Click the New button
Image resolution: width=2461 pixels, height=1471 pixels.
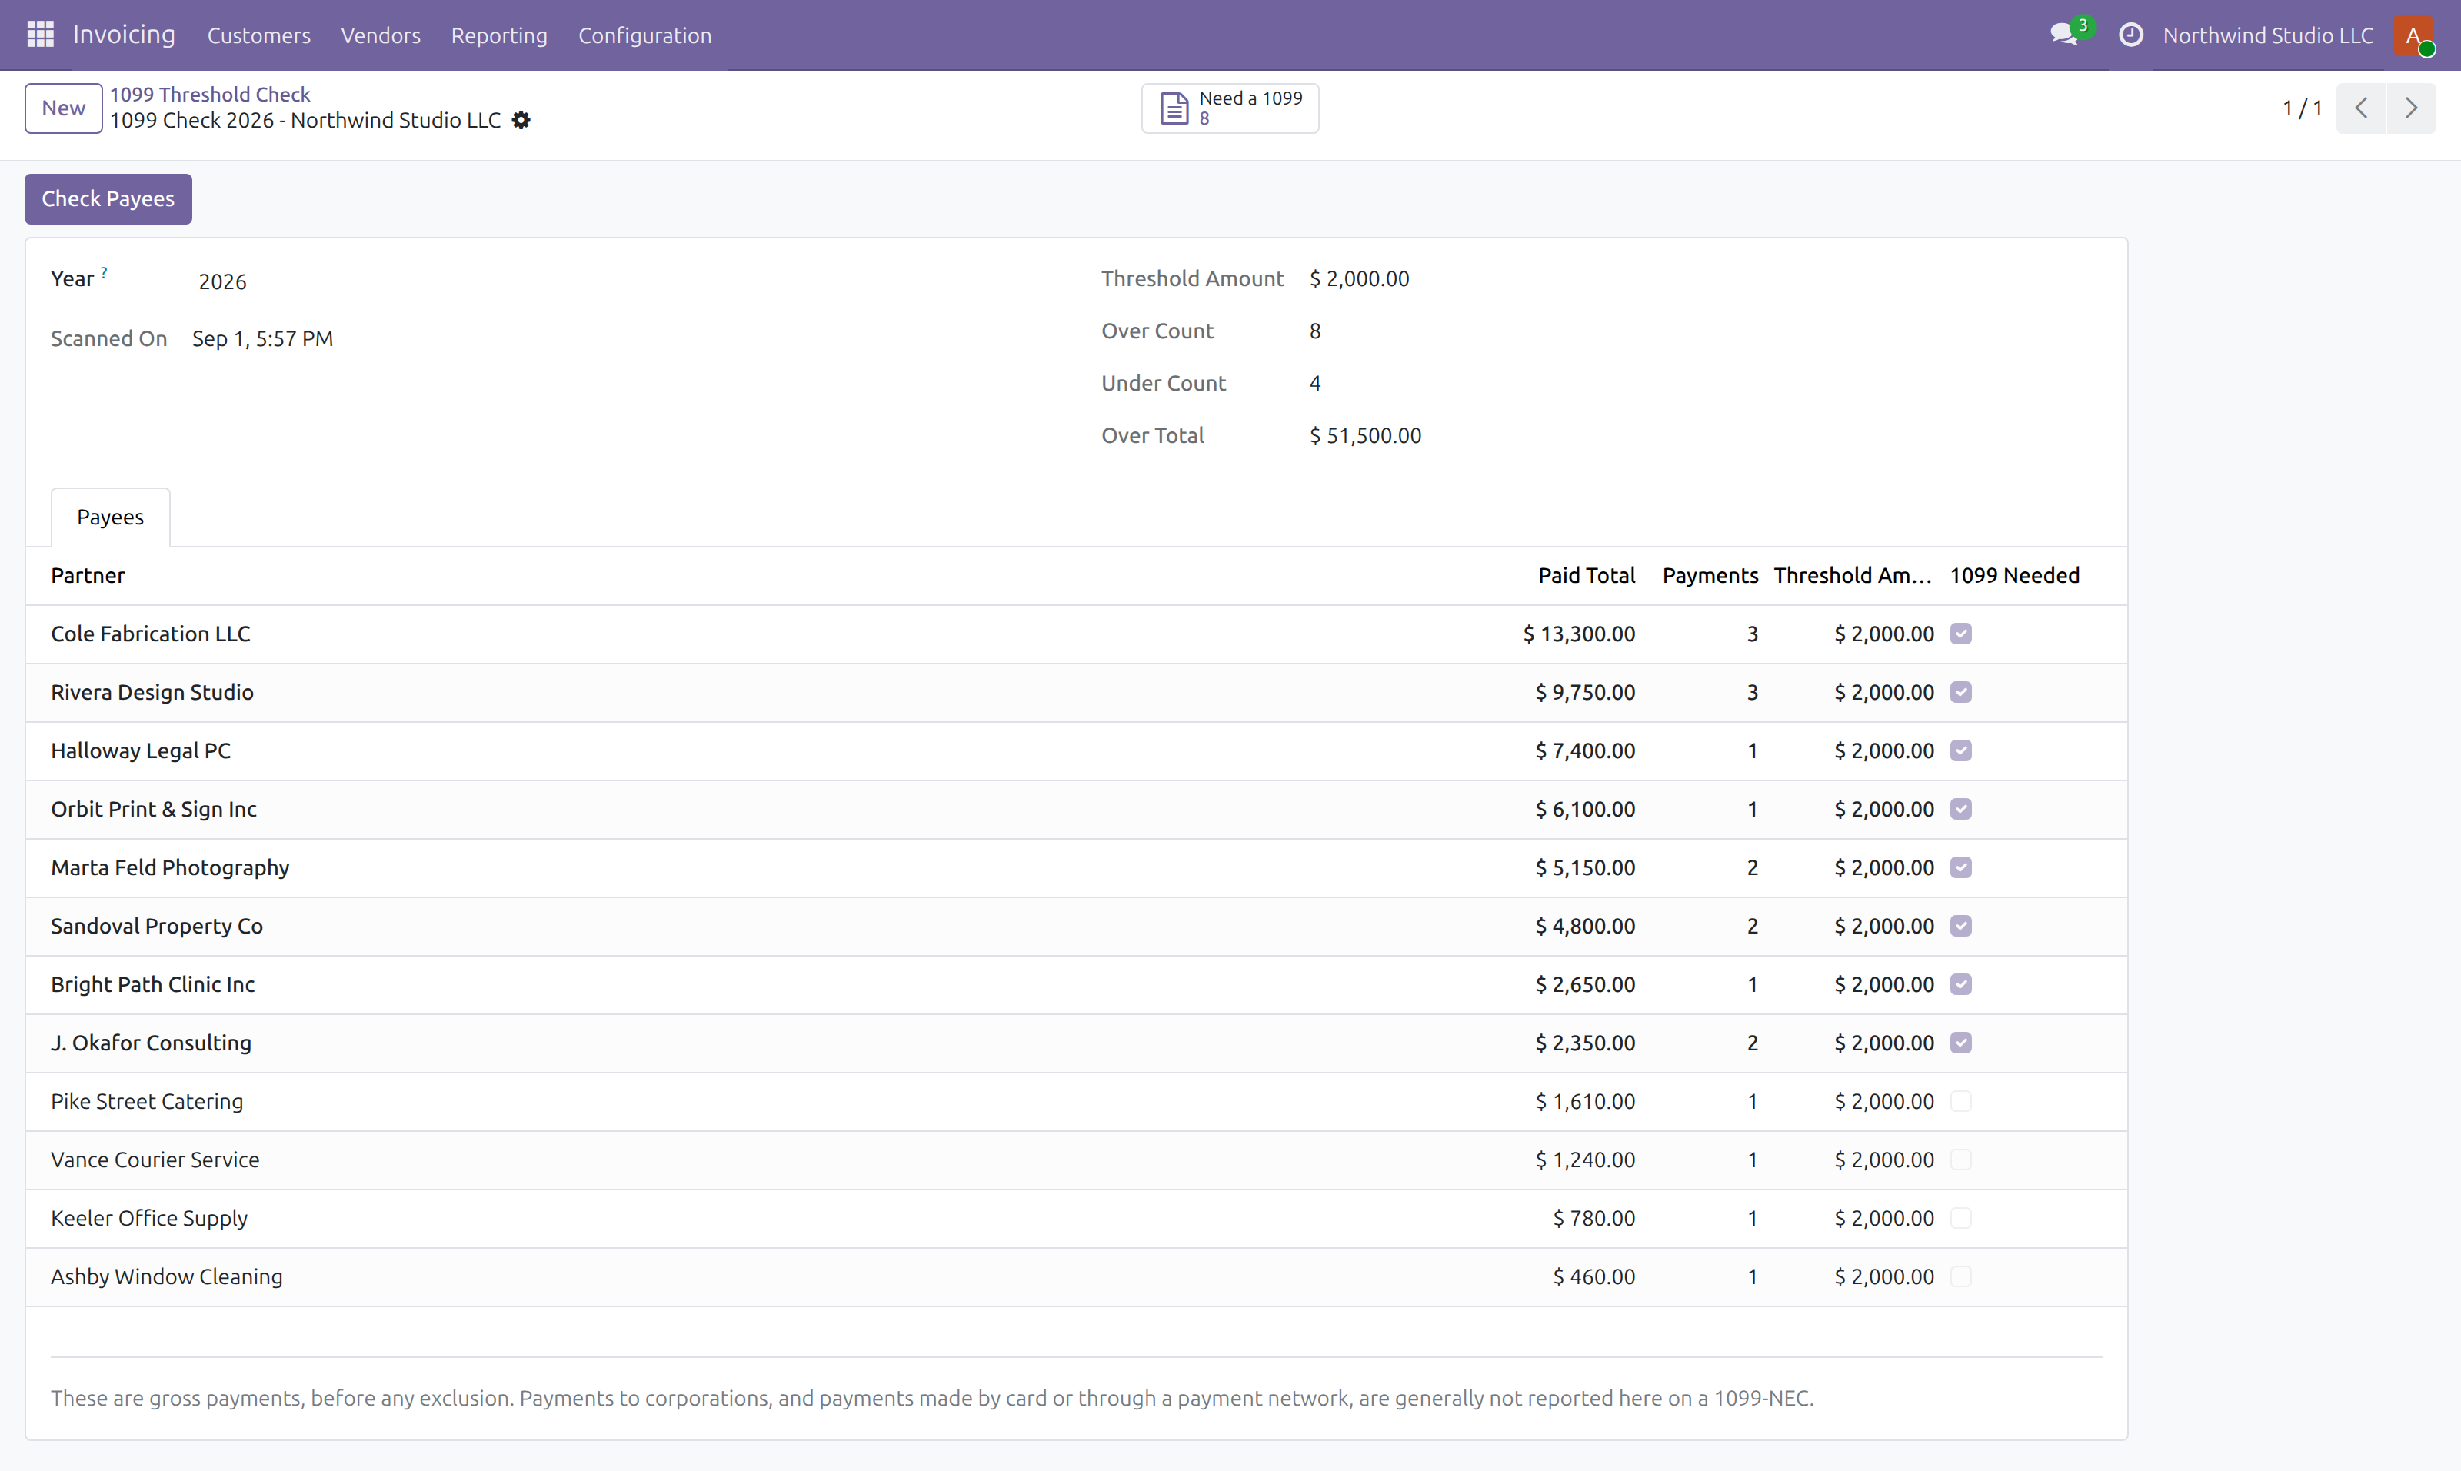[63, 108]
